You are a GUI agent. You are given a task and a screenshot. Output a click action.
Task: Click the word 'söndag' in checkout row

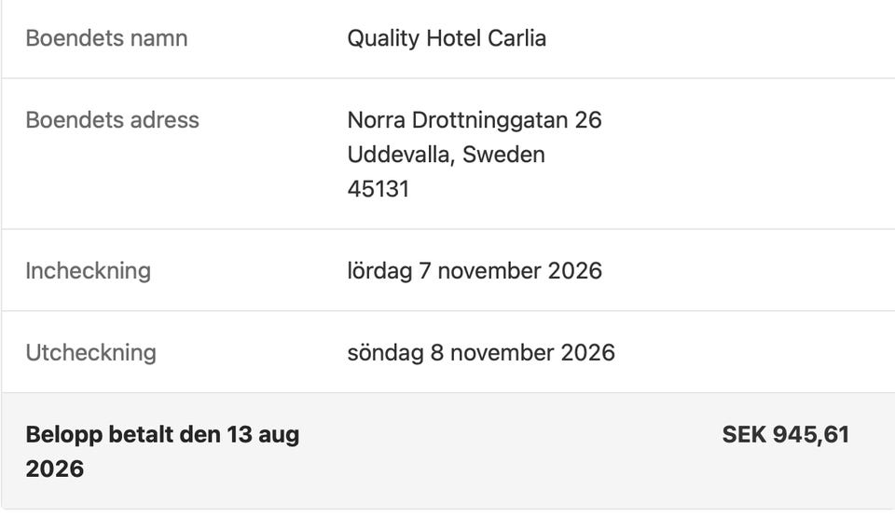click(x=385, y=352)
